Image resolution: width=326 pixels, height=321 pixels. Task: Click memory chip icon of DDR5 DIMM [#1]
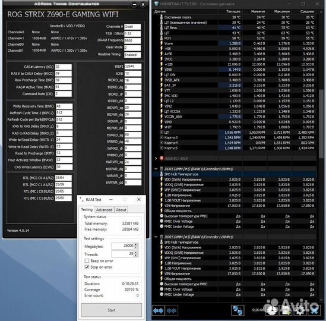coord(162,169)
